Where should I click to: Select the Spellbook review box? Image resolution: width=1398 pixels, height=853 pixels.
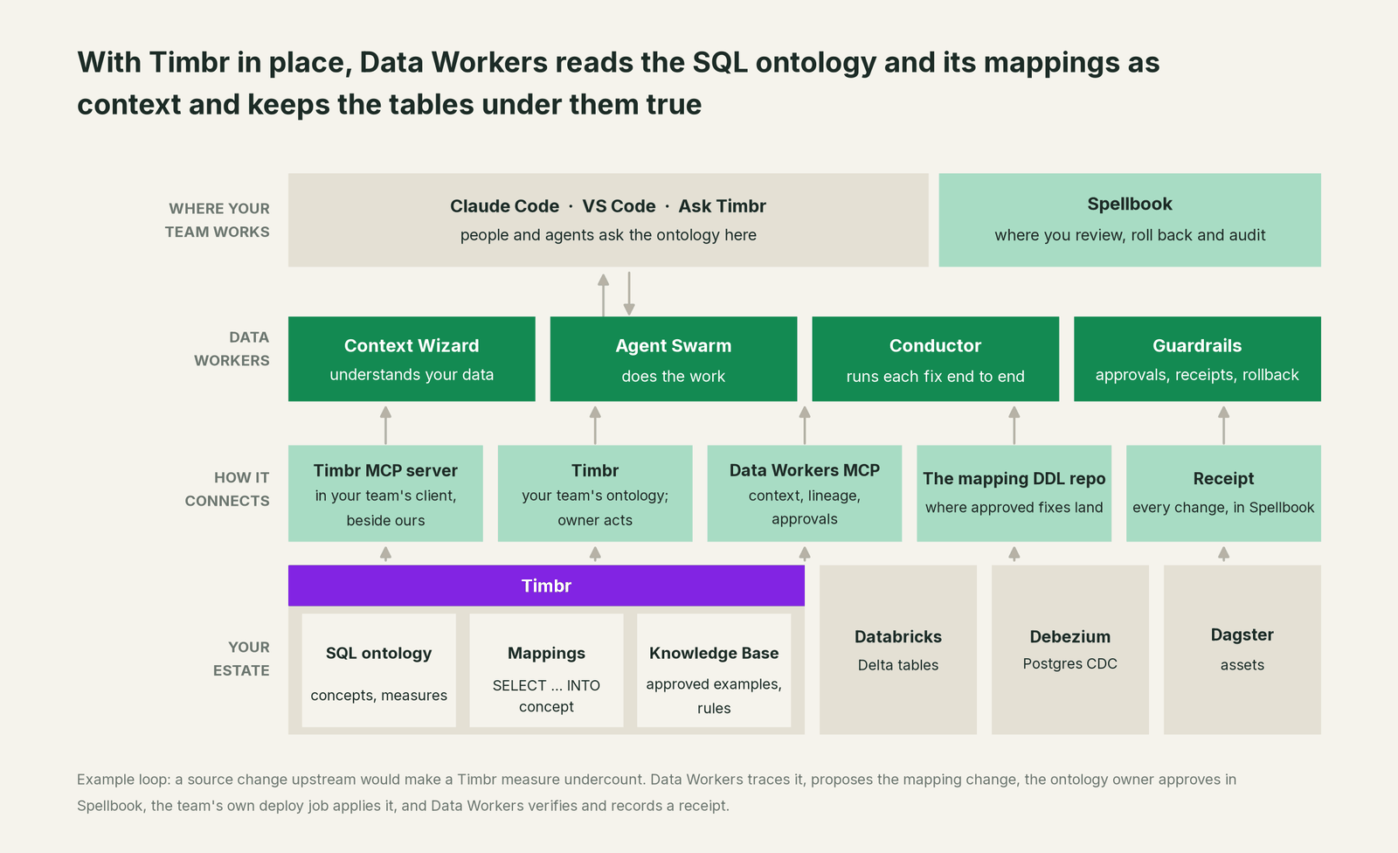coord(1130,220)
